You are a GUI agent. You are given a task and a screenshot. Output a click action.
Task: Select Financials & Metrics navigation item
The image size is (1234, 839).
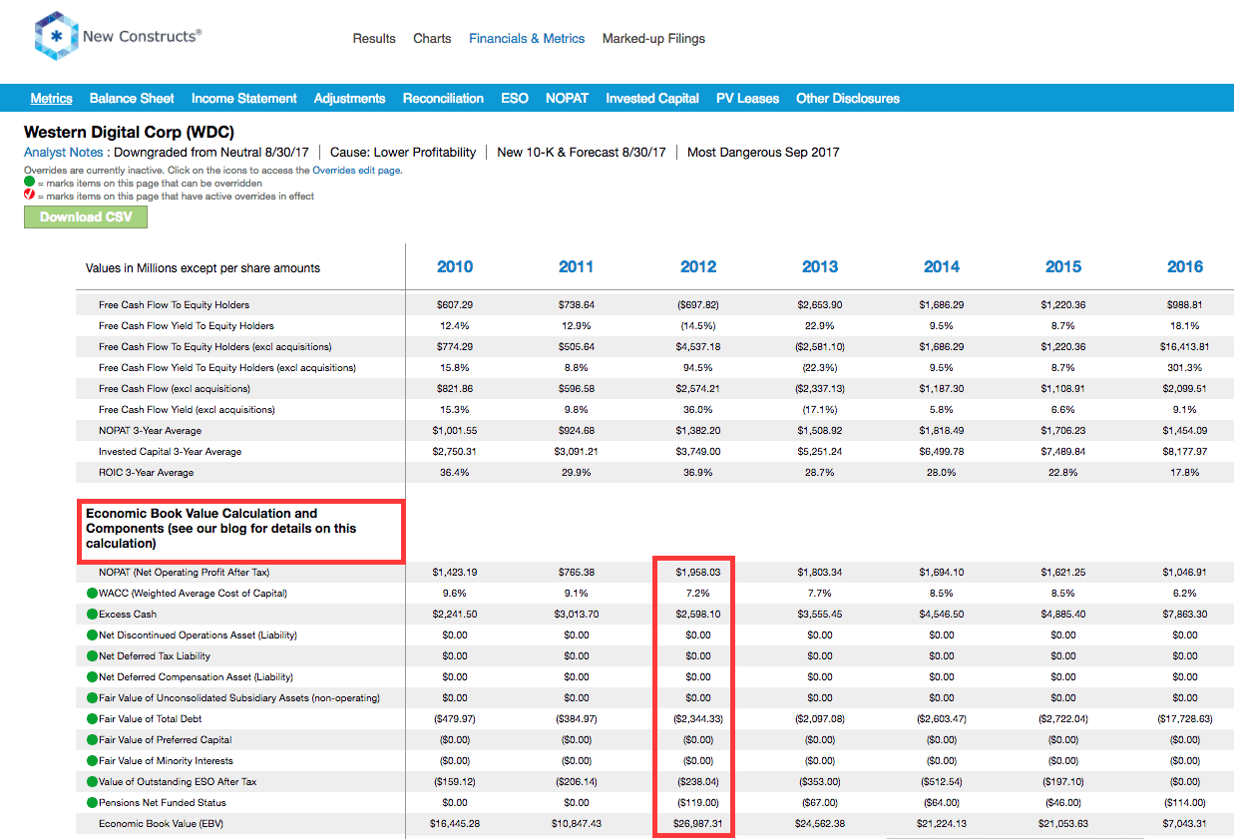(x=527, y=39)
